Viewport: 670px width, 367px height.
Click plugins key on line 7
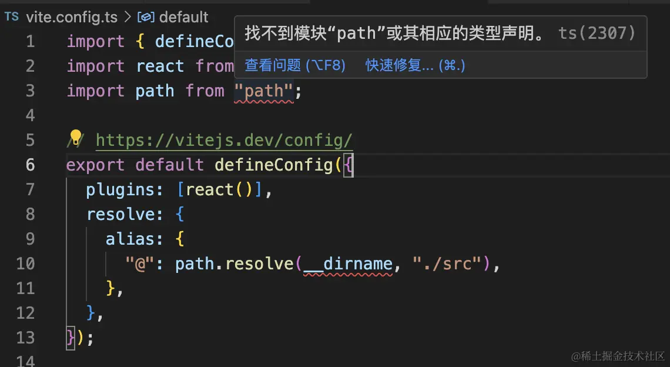119,190
